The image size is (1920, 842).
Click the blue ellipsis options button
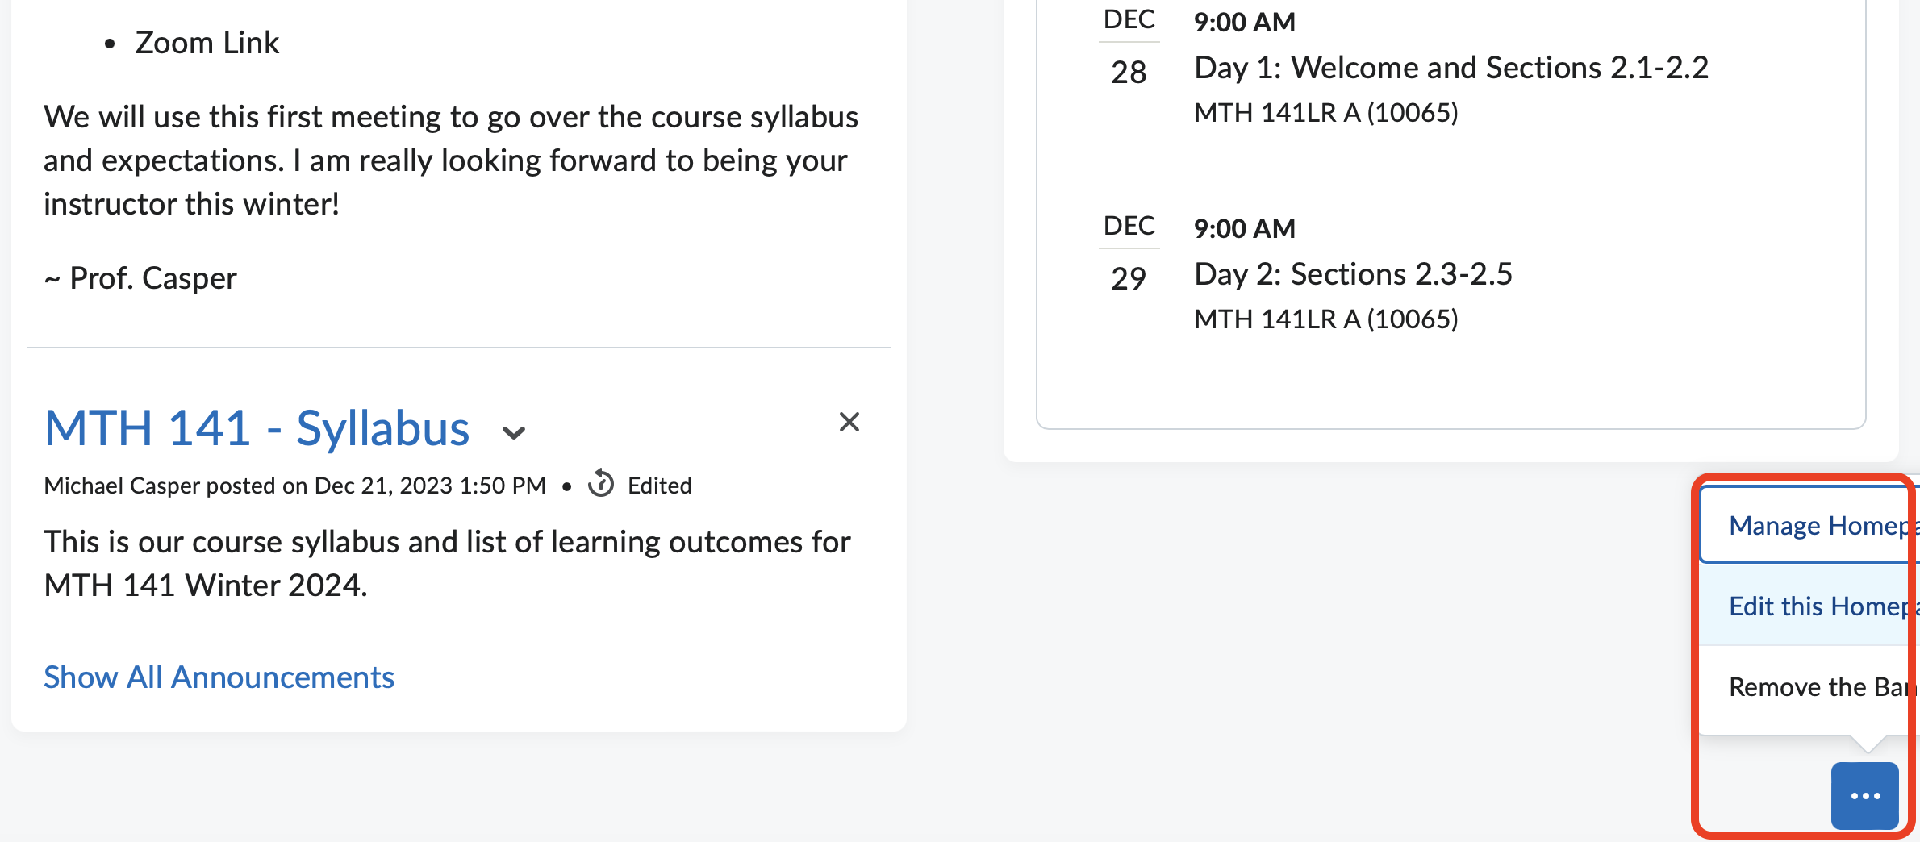(1864, 796)
